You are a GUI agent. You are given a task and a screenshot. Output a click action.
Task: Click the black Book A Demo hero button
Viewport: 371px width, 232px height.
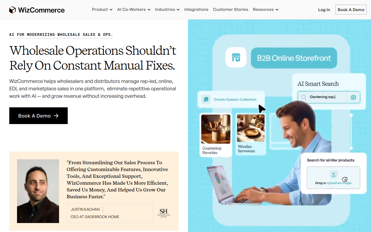click(38, 116)
